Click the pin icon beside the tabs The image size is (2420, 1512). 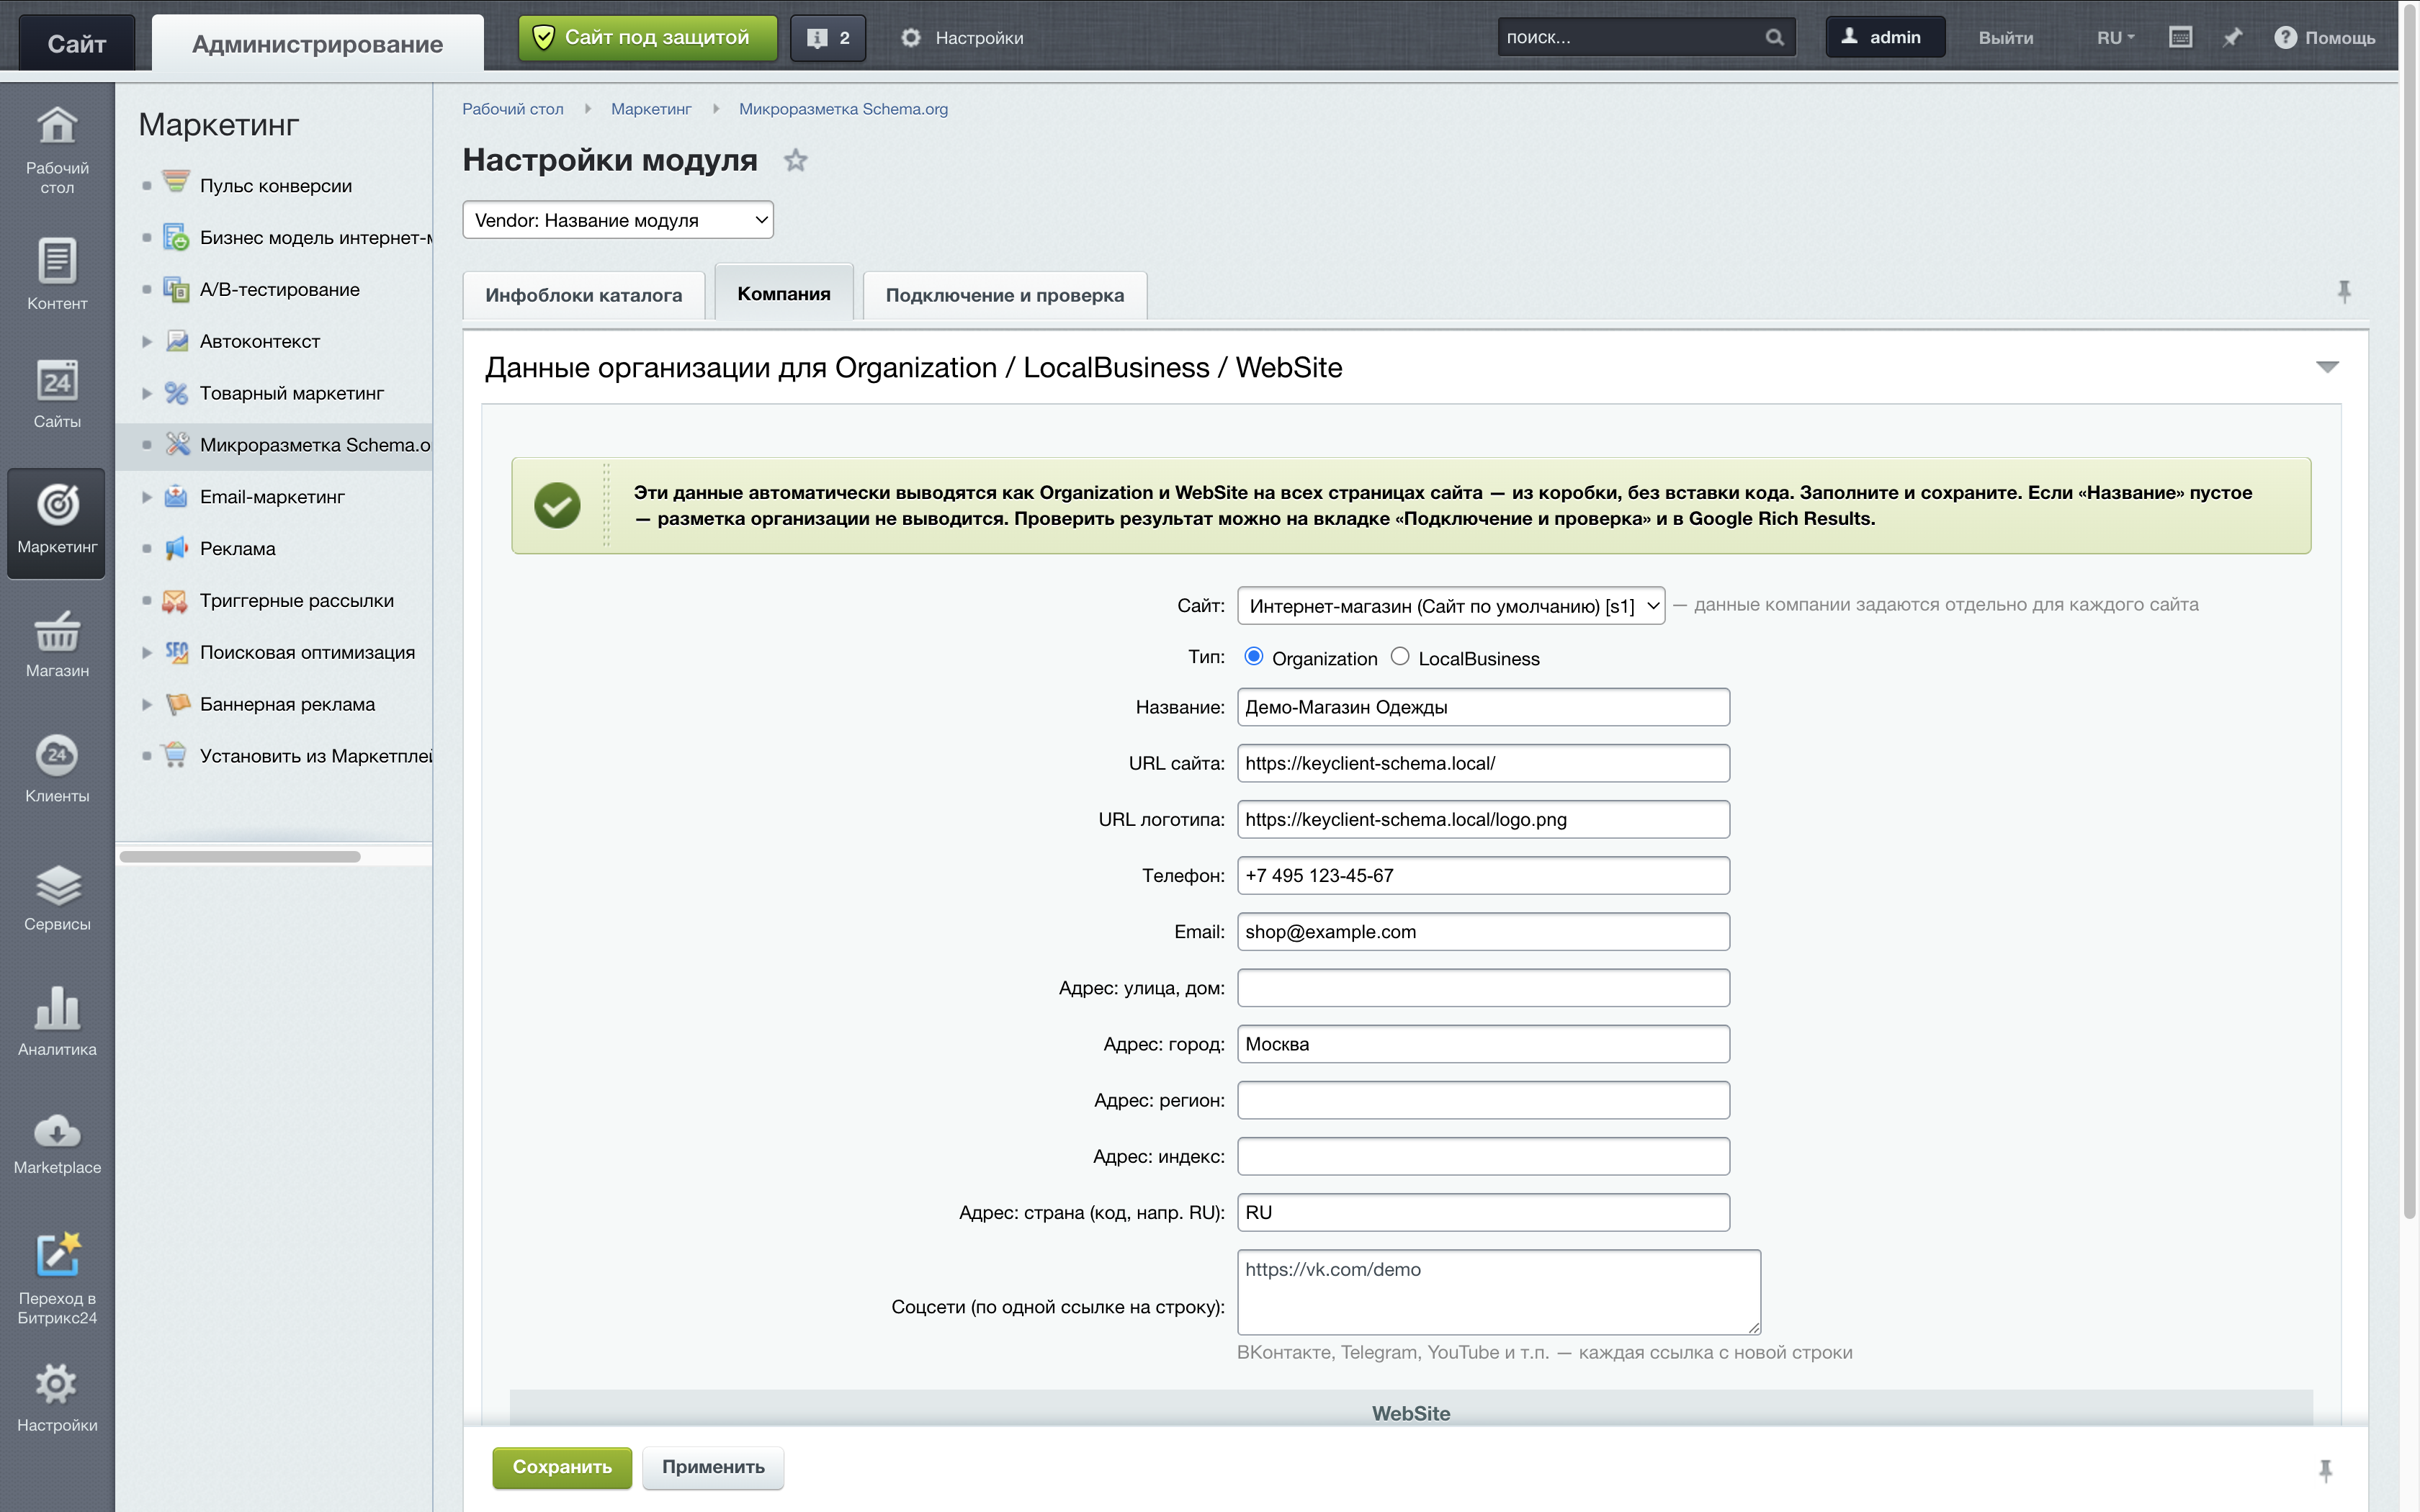(2343, 291)
